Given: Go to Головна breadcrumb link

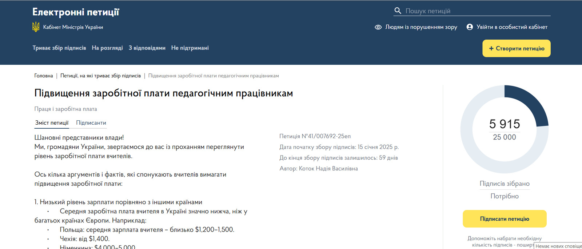Looking at the screenshot, I should [44, 76].
